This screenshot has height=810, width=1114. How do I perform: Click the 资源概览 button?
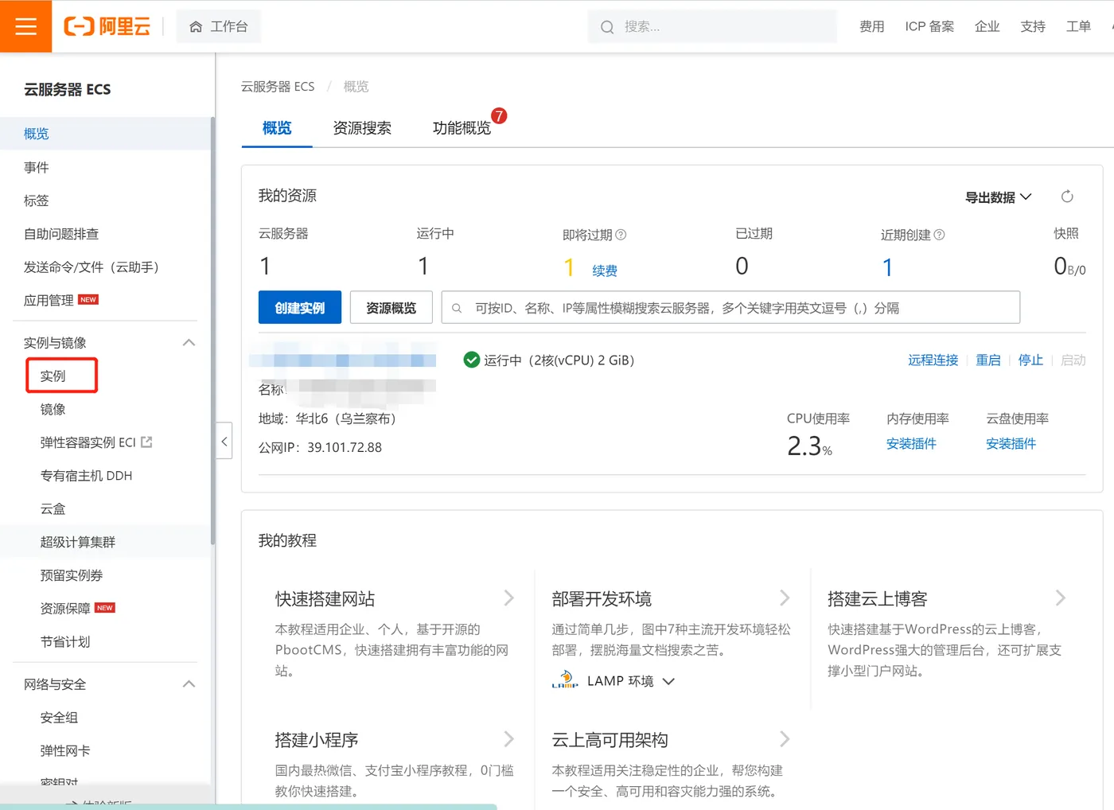coord(391,307)
